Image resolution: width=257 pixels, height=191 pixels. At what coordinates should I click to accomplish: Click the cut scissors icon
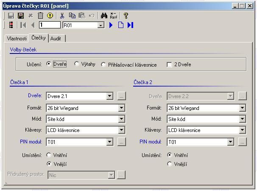62,16
